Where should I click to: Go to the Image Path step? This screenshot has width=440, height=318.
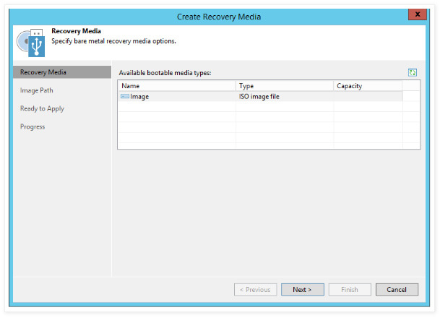(37, 90)
